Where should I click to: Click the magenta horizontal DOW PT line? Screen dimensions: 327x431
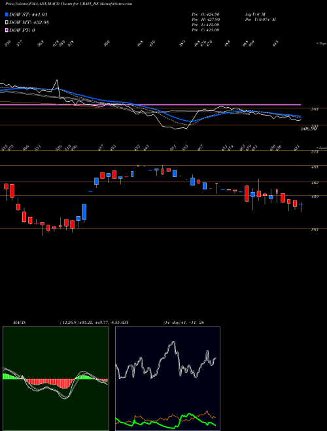(x=150, y=104)
